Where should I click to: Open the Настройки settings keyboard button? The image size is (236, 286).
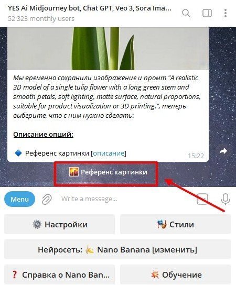click(60, 224)
